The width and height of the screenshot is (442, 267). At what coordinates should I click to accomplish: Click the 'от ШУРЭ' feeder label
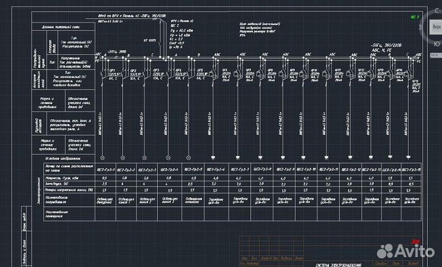coord(150,40)
